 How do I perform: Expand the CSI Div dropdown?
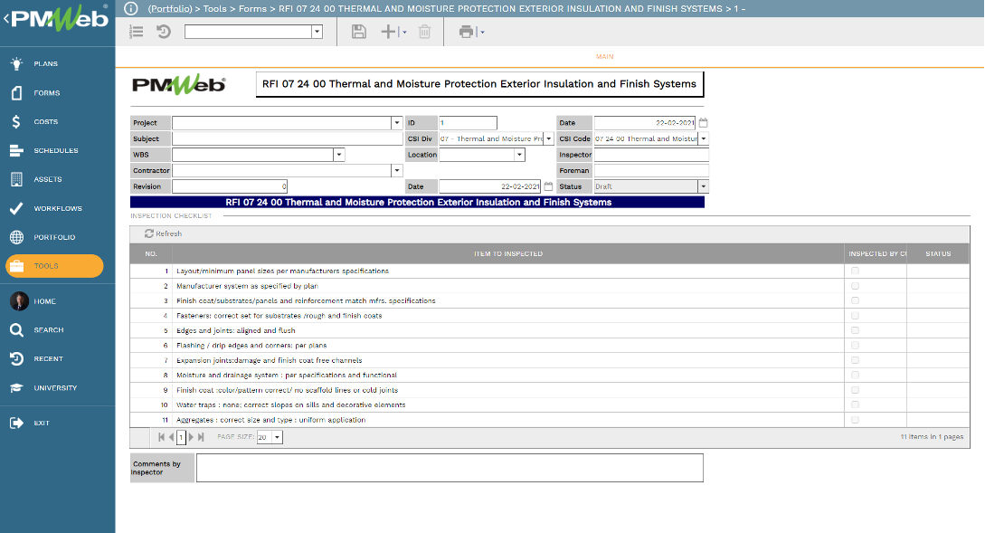[548, 138]
